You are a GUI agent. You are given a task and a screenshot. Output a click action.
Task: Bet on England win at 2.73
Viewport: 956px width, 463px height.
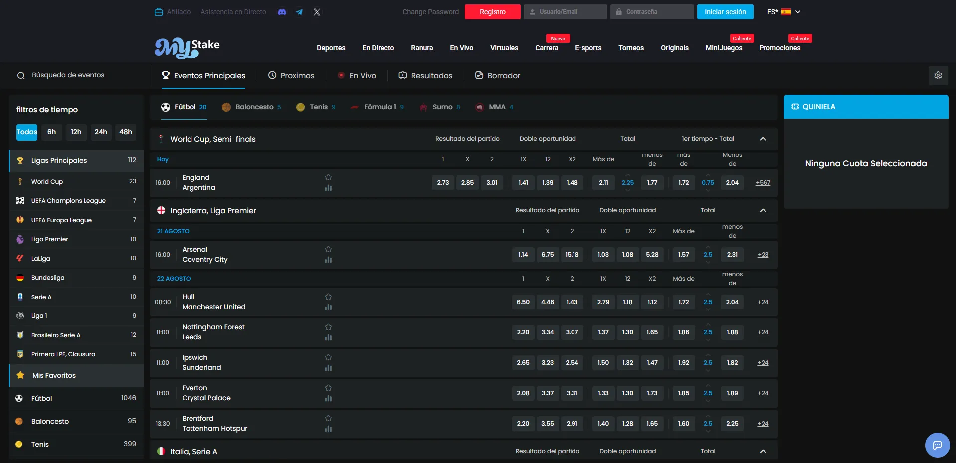point(443,183)
